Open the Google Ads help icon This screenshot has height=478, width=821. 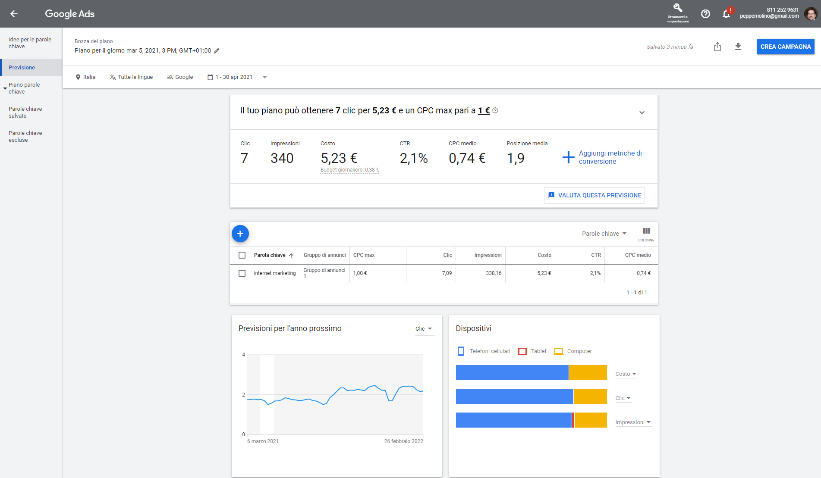[706, 14]
